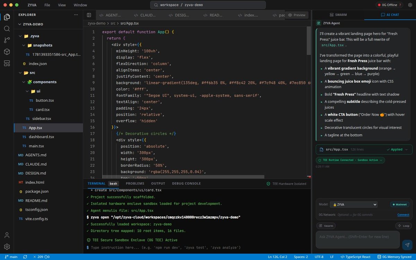416x260 pixels.
Task: Toggle Swarm mode button above the chat input
Action: [326, 226]
